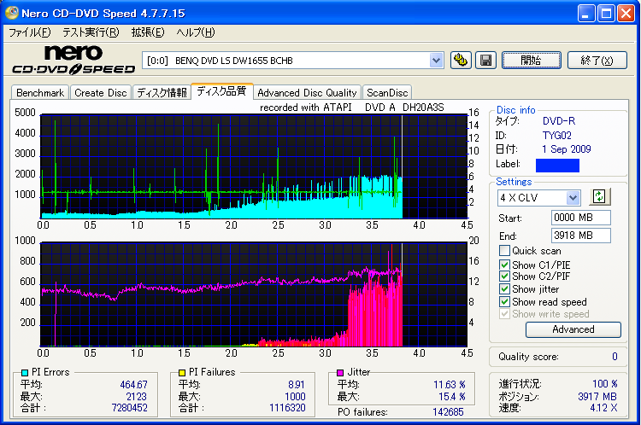
Task: Click the cyan PI Errors legend swatch
Action: pyautogui.click(x=25, y=372)
